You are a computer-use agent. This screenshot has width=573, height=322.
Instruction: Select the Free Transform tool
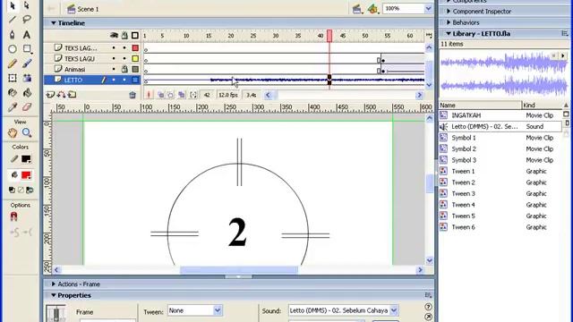[13, 78]
